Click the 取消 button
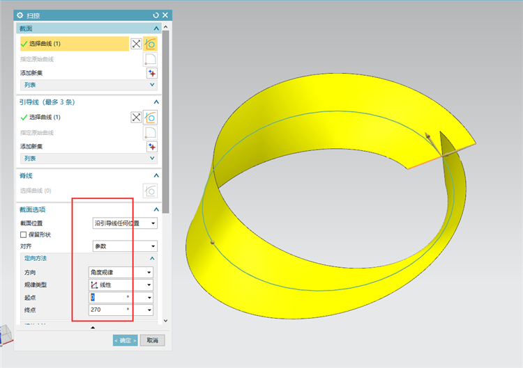 [153, 340]
